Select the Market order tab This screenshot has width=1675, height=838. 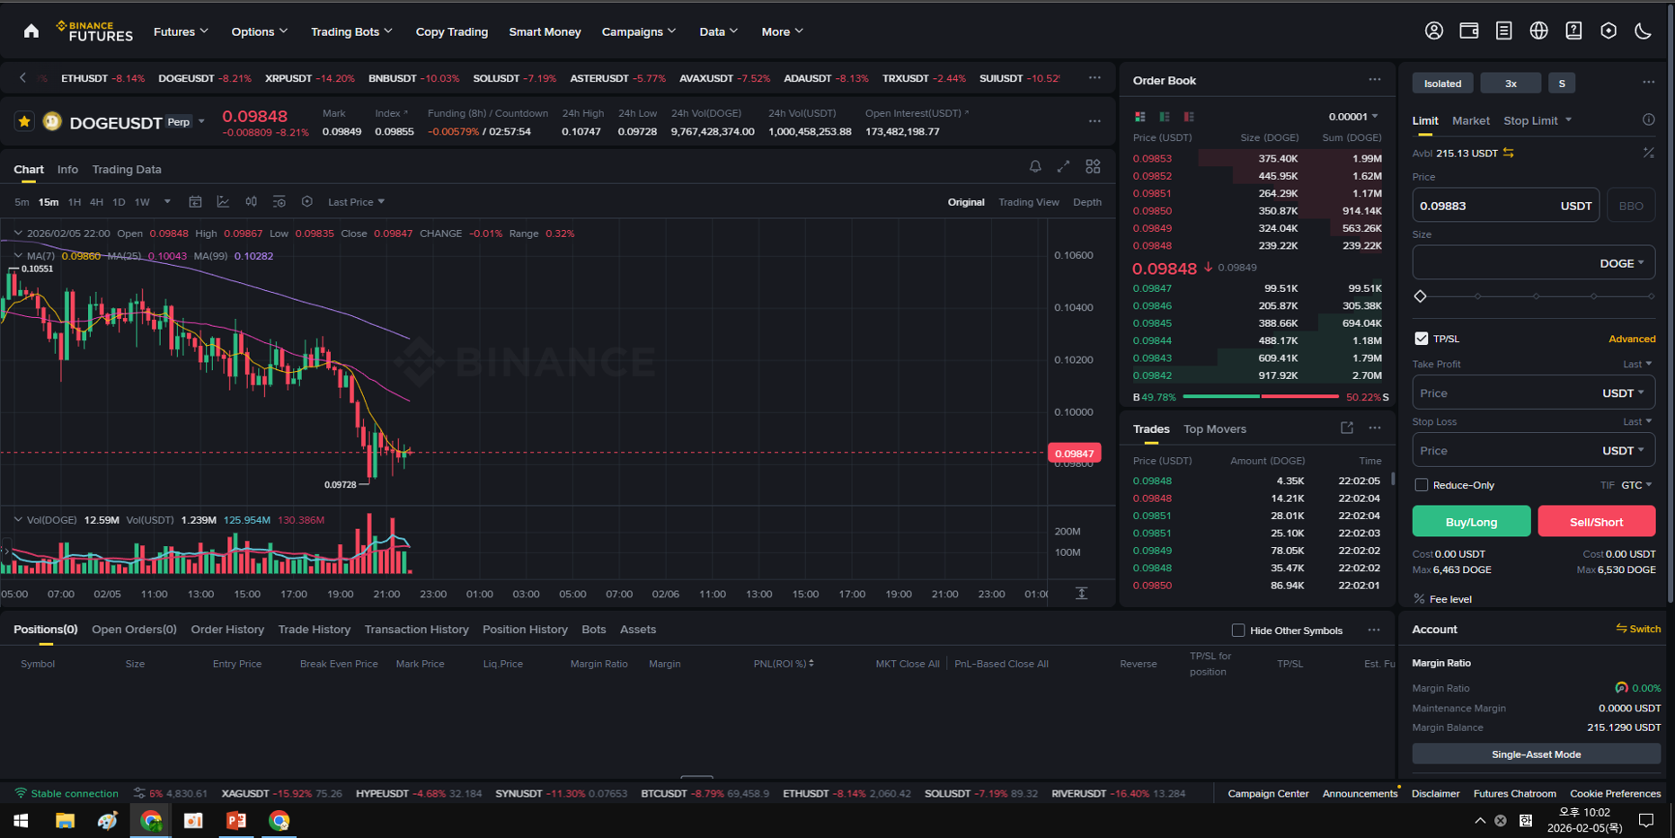1470,120
